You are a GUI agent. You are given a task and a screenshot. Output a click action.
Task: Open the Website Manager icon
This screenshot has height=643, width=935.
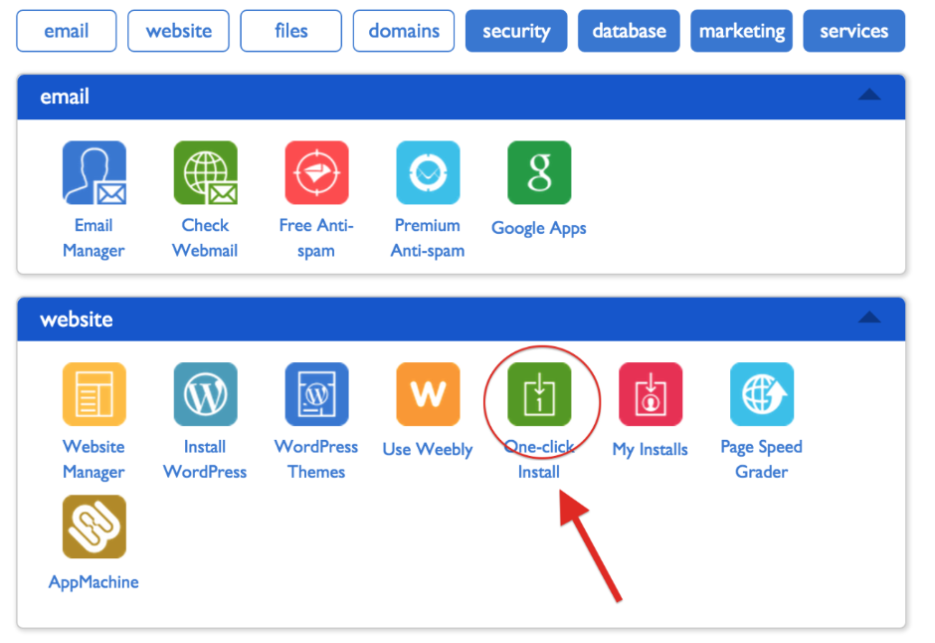(94, 394)
